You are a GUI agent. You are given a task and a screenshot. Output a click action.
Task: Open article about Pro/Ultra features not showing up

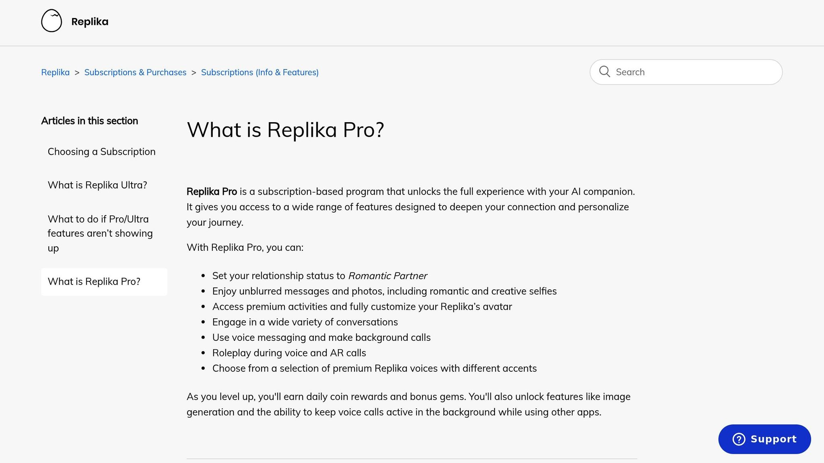[x=100, y=233]
